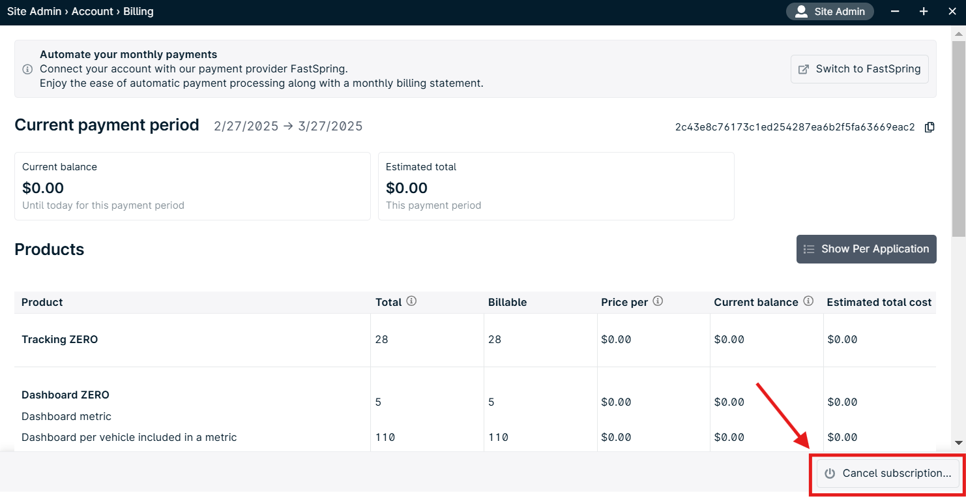Screen dimensions: 966x497
Task: Go to Site Admin breadcrumb
Action: click(34, 11)
